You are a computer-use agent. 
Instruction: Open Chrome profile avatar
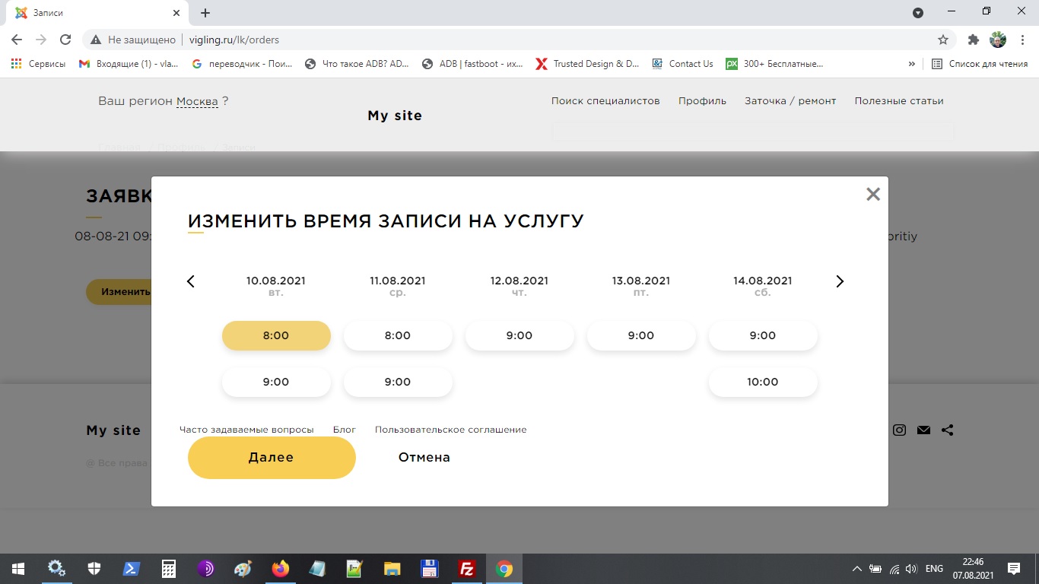point(998,40)
